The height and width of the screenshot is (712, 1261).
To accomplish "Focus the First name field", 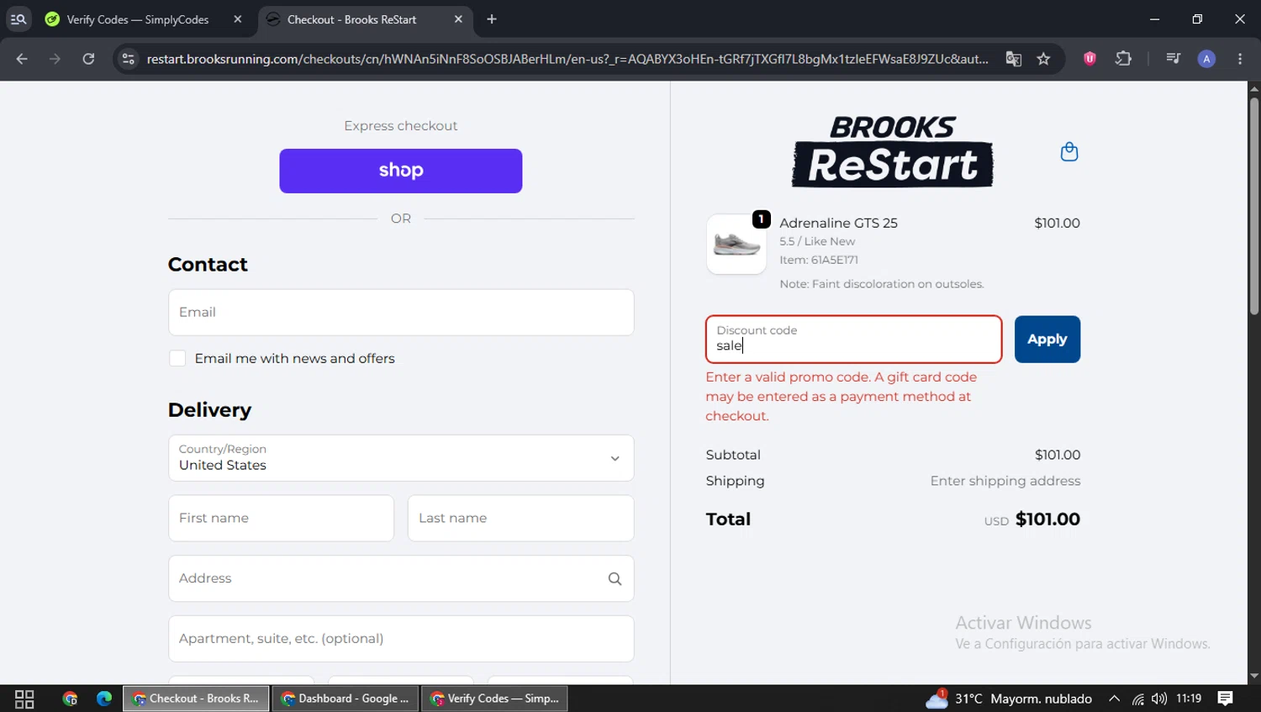I will coord(281,518).
